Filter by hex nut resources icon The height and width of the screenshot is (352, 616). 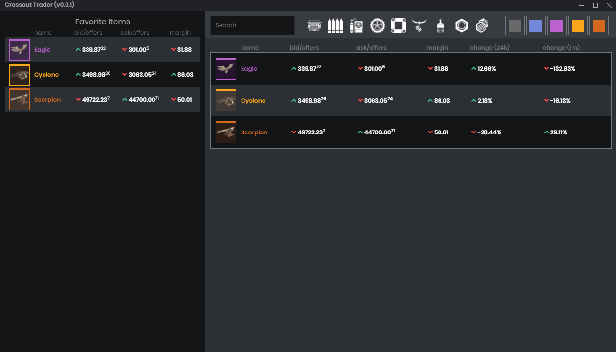pos(462,25)
